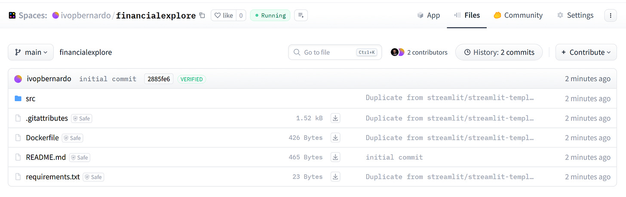
Task: Click the README.md file icon
Action: (x=18, y=157)
